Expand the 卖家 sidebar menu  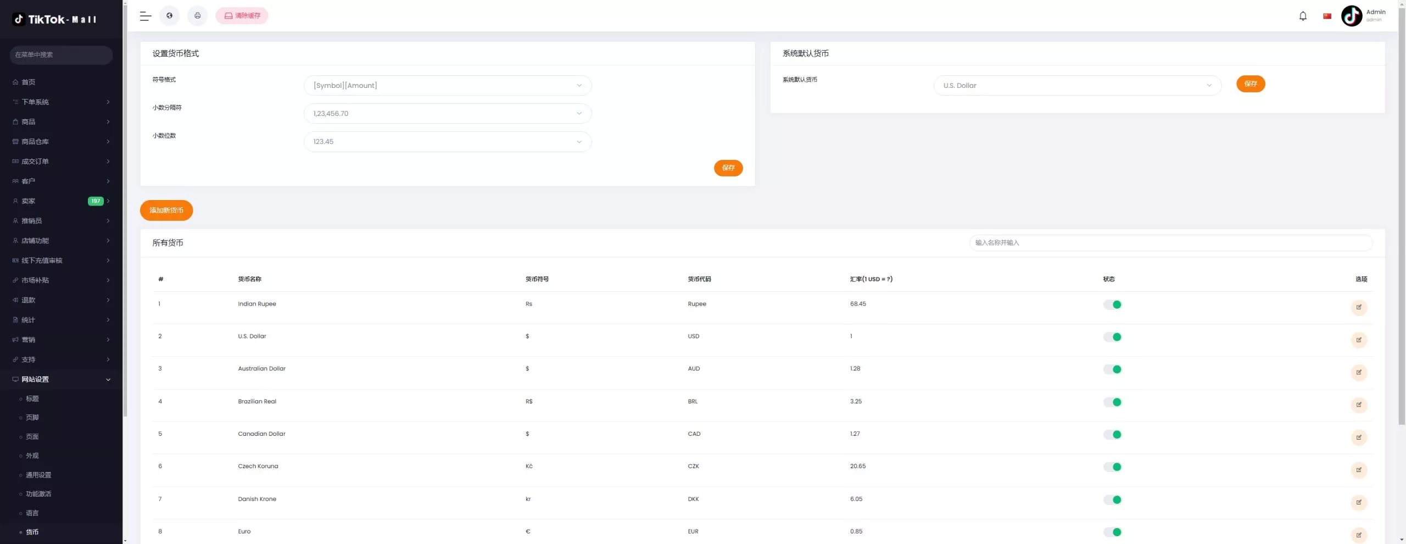pos(60,201)
